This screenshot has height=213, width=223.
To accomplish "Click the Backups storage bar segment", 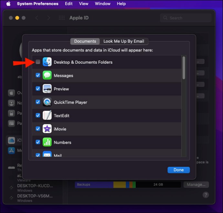I will [94, 185].
